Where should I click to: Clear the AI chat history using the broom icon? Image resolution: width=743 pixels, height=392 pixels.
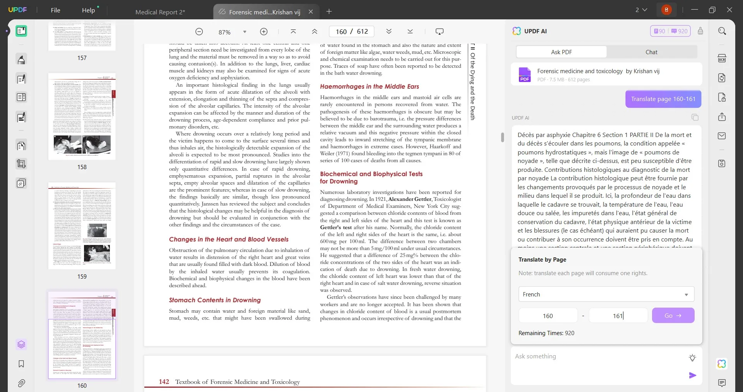pos(700,31)
